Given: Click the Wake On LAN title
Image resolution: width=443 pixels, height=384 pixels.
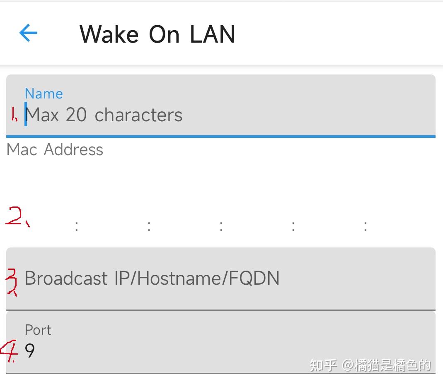Looking at the screenshot, I should click(x=158, y=34).
